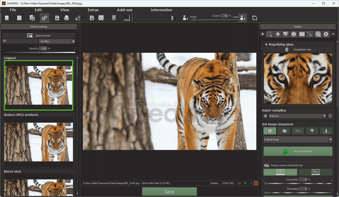Image resolution: width=339 pixels, height=197 pixels.
Task: Open the No filter dropdown
Action: coord(57,41)
